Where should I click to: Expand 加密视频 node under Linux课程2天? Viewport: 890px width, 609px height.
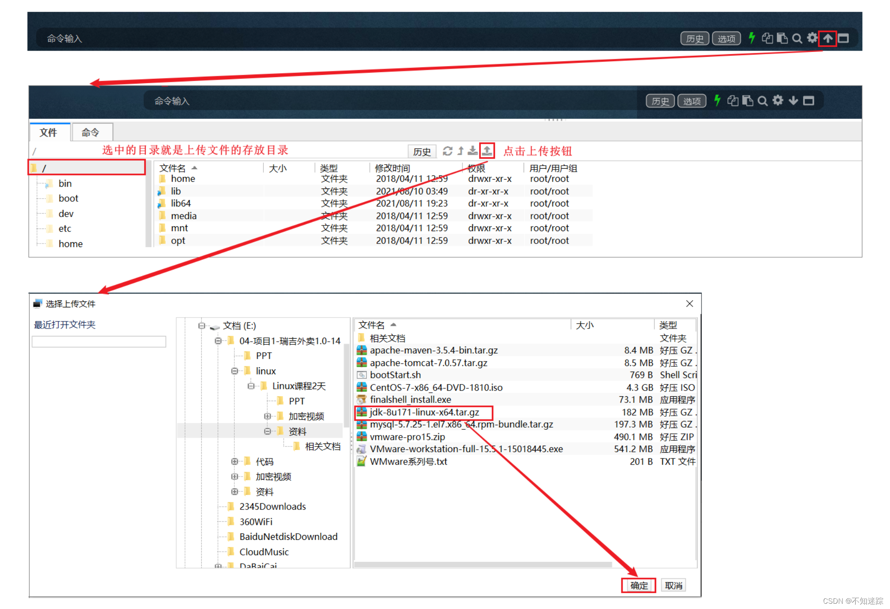(x=267, y=416)
